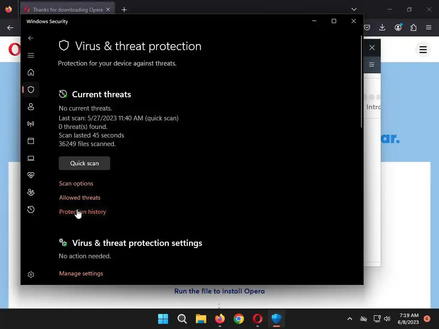The image size is (439, 329).
Task: Open Device performance & health heart icon
Action: point(31,175)
